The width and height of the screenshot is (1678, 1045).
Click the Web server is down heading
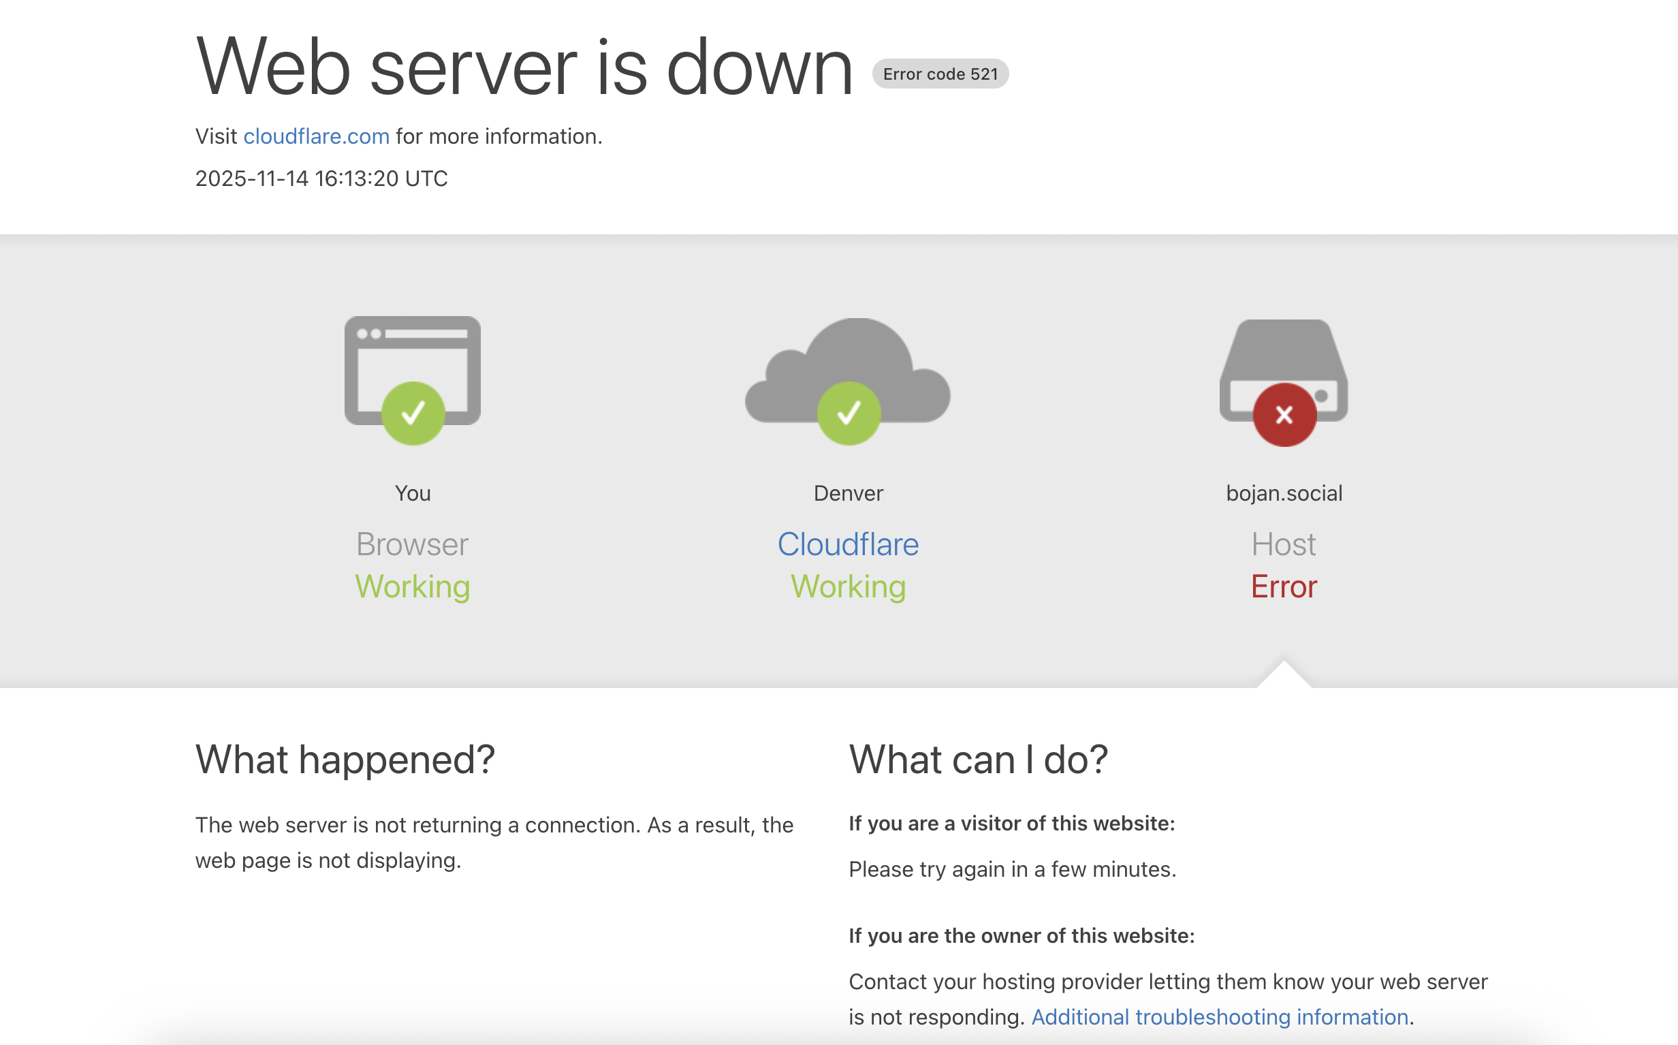tap(524, 67)
